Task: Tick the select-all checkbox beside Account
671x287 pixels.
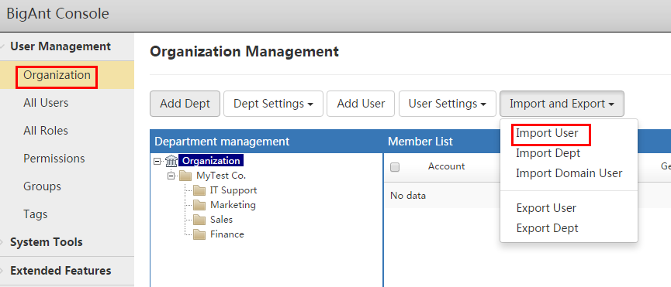Action: tap(395, 167)
